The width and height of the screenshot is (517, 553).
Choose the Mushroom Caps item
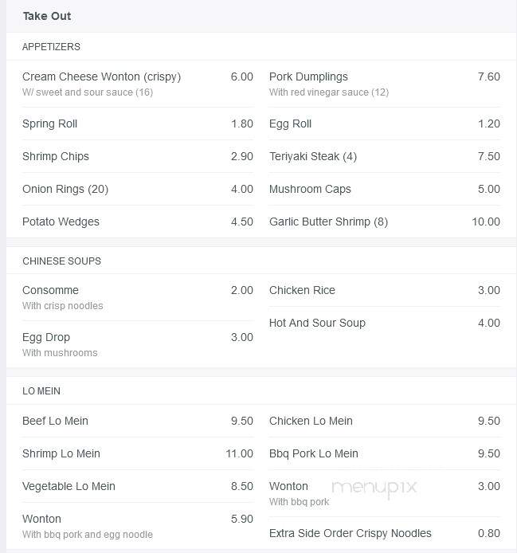310,189
